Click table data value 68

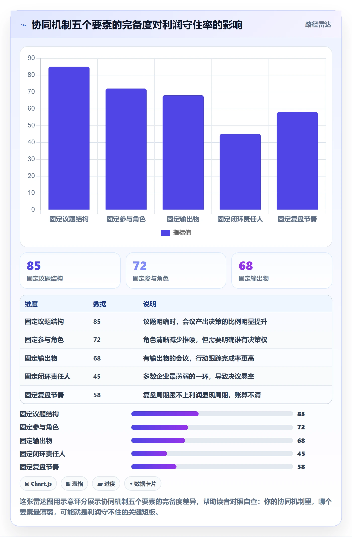[x=97, y=358]
